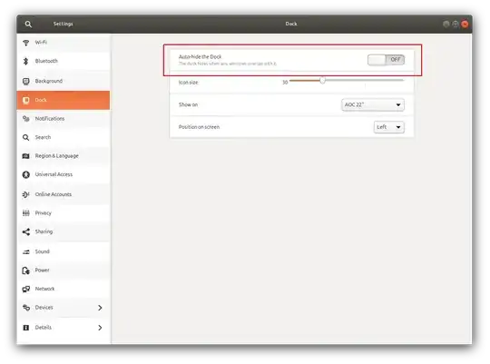
Task: Click the Search magnifier icon in sidebar
Action: (26, 137)
